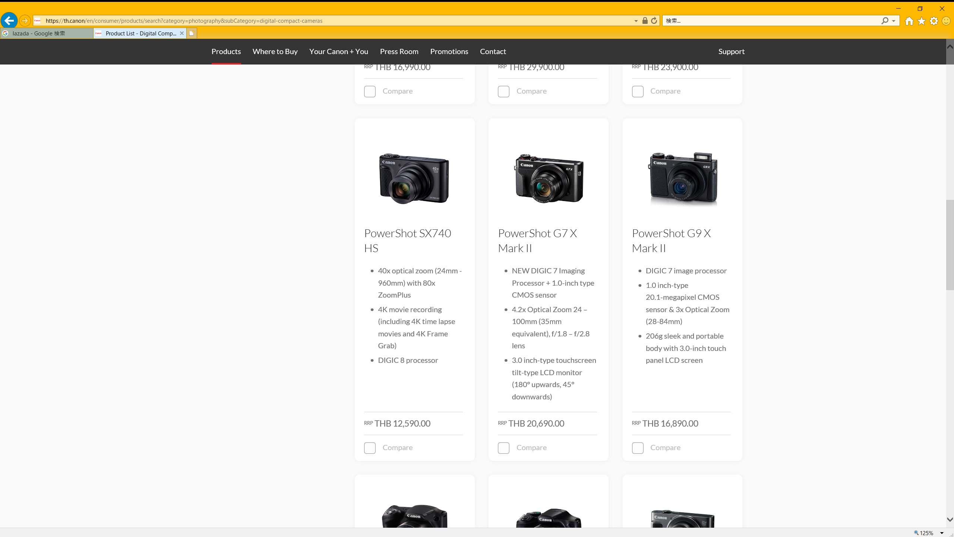Close the Product List tab
Viewport: 954px width, 537px height.
tap(182, 33)
